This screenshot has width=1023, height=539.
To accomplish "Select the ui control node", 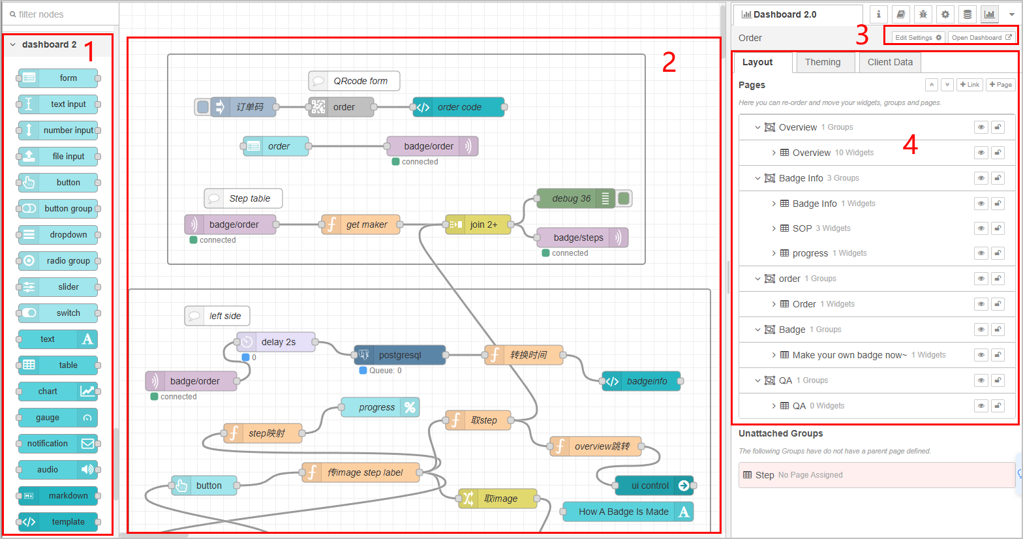I will 654,485.
